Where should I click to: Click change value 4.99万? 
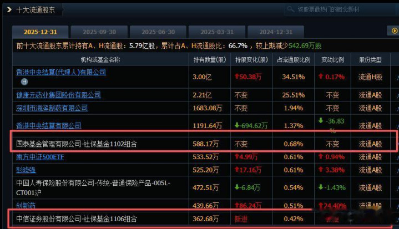(x=246, y=157)
